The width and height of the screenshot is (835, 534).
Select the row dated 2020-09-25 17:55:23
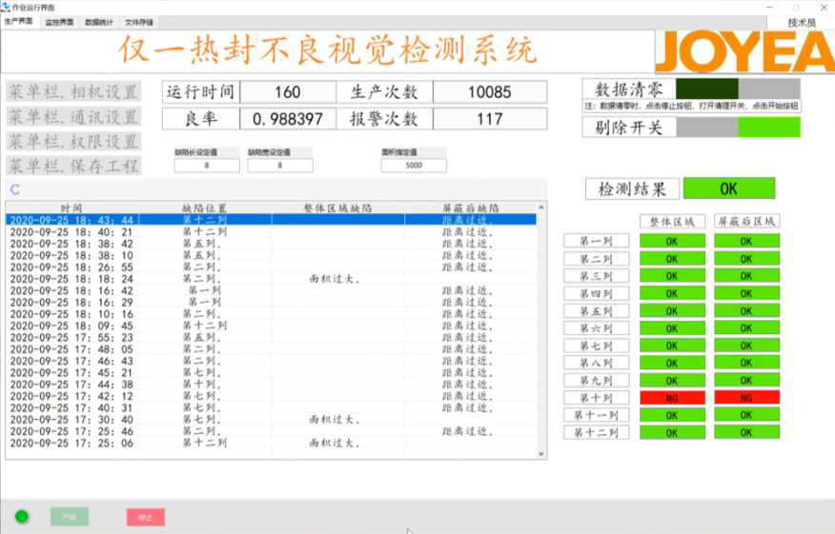point(271,337)
